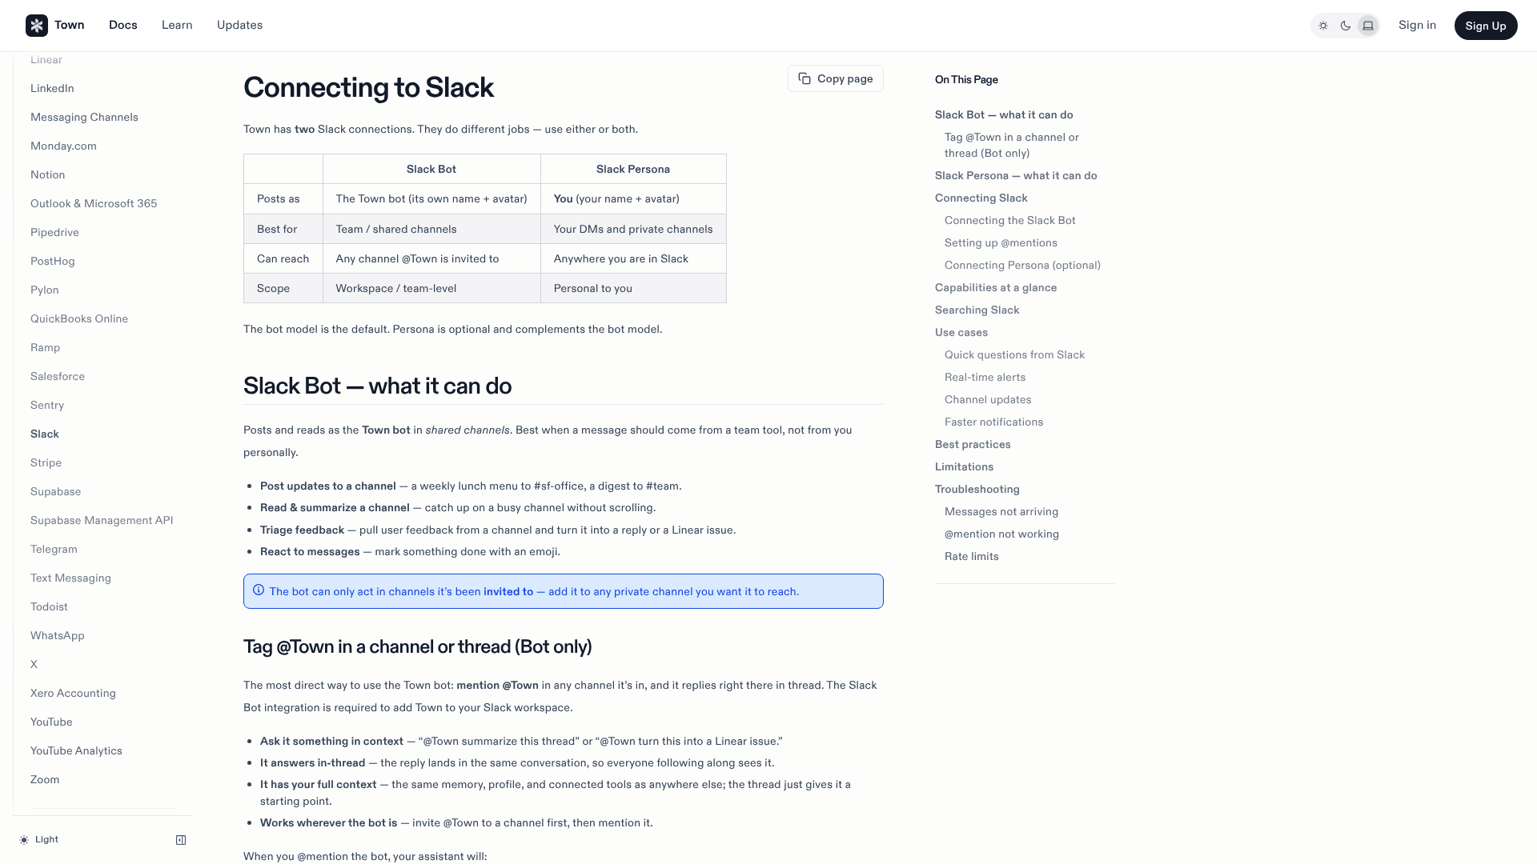The image size is (1537, 864).
Task: Click the Sign Up button
Action: pyautogui.click(x=1486, y=26)
